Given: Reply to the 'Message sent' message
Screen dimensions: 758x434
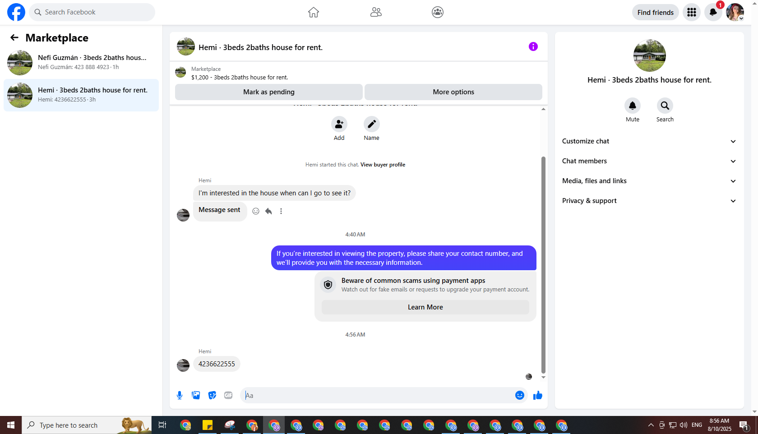Looking at the screenshot, I should (x=268, y=211).
